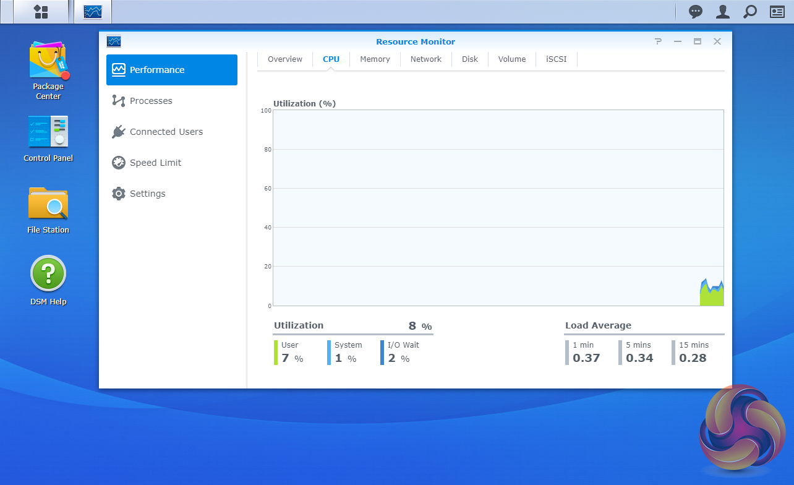The height and width of the screenshot is (485, 794).
Task: Switch to the Overview tab
Action: [285, 59]
